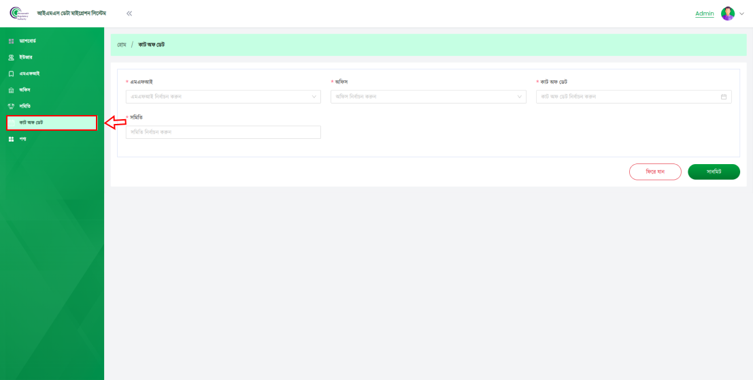Open the ড্যাশবোর্ড menu item

pos(32,42)
